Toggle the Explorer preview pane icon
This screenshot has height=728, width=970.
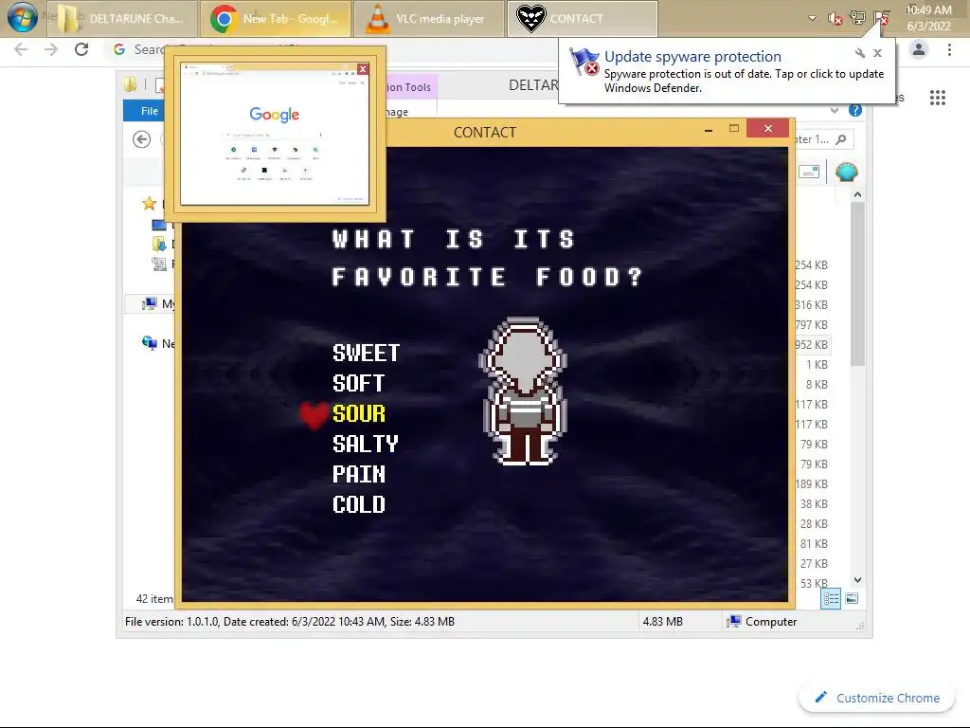click(x=809, y=172)
